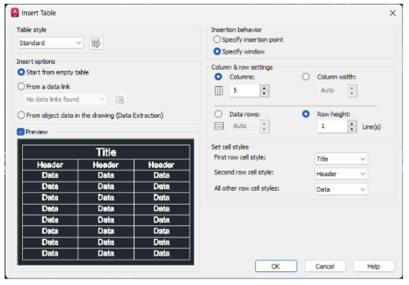Increase Row height with up arrow
This screenshot has width=409, height=285.
coord(352,123)
